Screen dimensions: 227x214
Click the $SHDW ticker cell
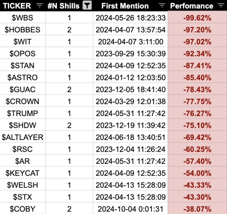(x=23, y=125)
